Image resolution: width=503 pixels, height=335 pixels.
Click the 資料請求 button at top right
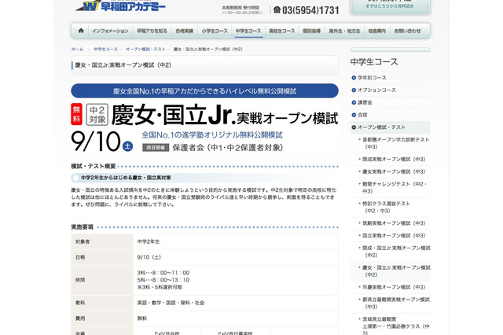[x=390, y=6]
